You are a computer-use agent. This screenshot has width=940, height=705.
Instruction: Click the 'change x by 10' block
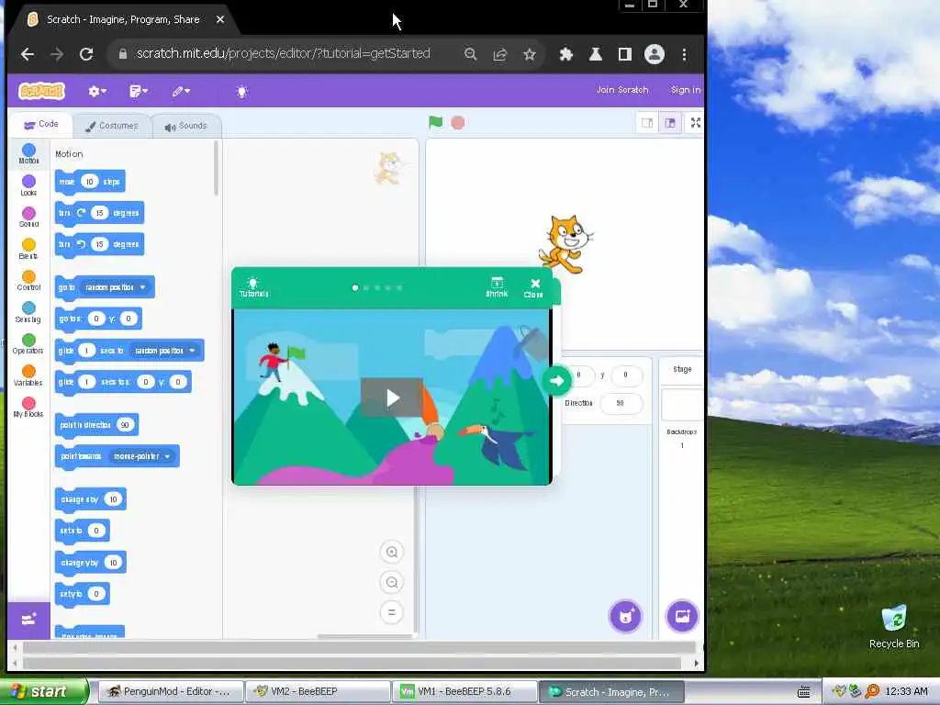(x=90, y=499)
